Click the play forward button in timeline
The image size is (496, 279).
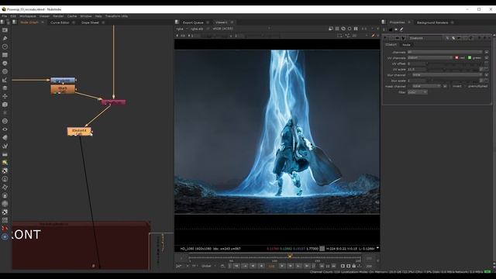coord(282,267)
